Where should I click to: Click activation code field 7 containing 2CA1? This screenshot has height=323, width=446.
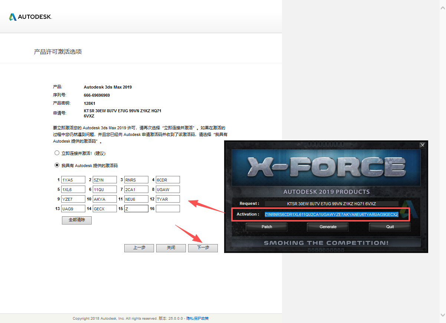tap(137, 189)
